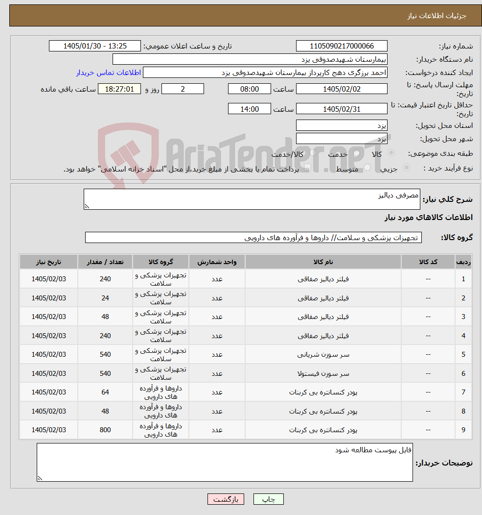Screen dimensions: 482x515
Task: Select the کالا/خدمت radio button
Action: point(313,152)
